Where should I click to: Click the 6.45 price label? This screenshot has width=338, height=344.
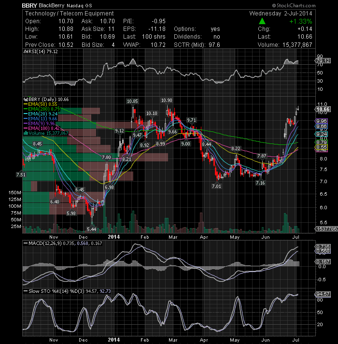pos(80,190)
